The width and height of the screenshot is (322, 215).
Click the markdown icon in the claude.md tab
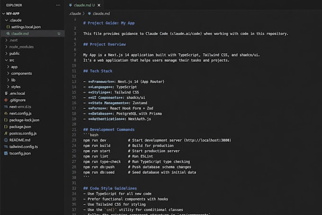[x=71, y=5]
